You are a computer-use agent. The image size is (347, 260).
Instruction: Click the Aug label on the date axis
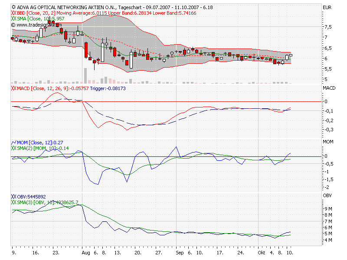coord(85,253)
